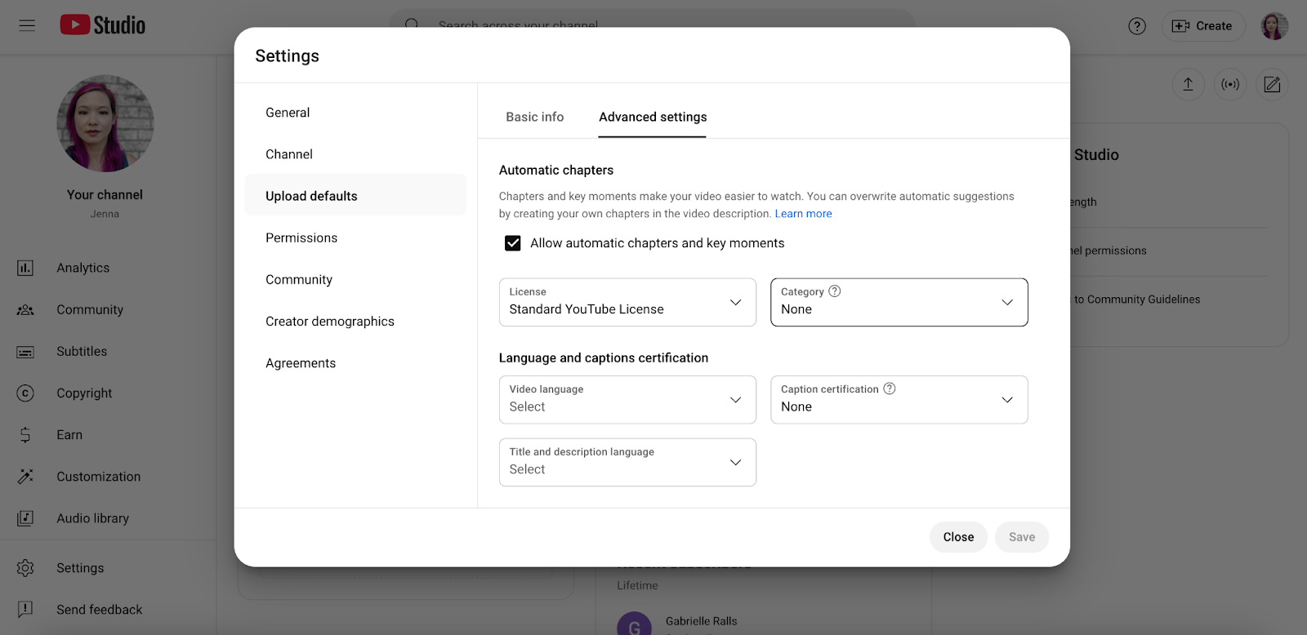Select the Advanced settings tab

pyautogui.click(x=653, y=117)
